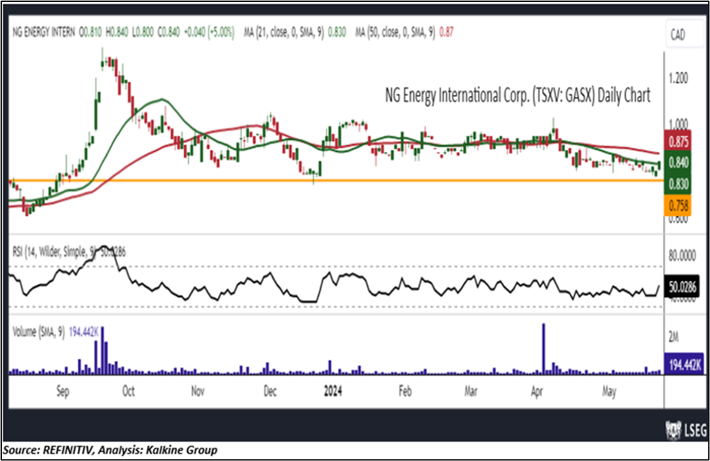Click the NG ENERGY INTERN symbol label
Image resolution: width=710 pixels, height=461 pixels.
coord(44,32)
